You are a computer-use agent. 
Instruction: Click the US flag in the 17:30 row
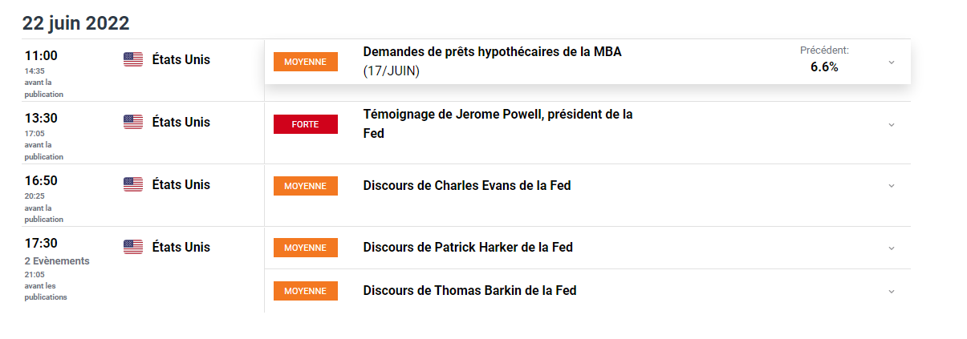[x=133, y=247]
